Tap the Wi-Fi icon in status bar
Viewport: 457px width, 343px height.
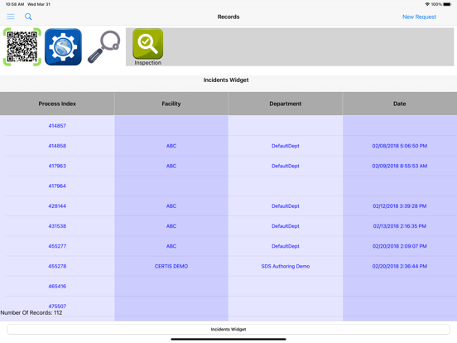tap(427, 4)
